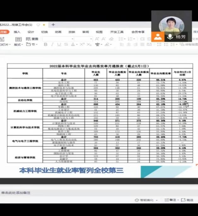Screen dimensions: 198x216
Task: Click the participant profile icon in video
Action: click(x=158, y=37)
